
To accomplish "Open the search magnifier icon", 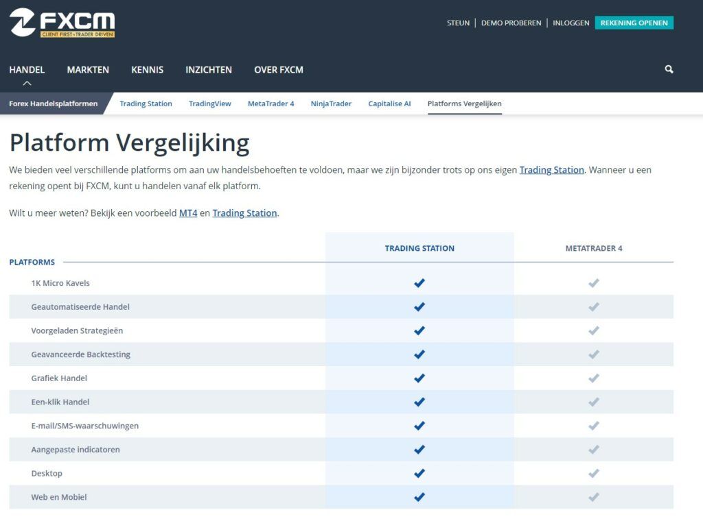I will 668,69.
